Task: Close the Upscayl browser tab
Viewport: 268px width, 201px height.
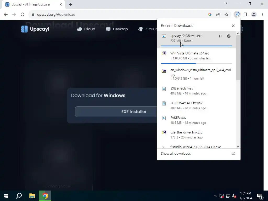Action: click(x=61, y=4)
